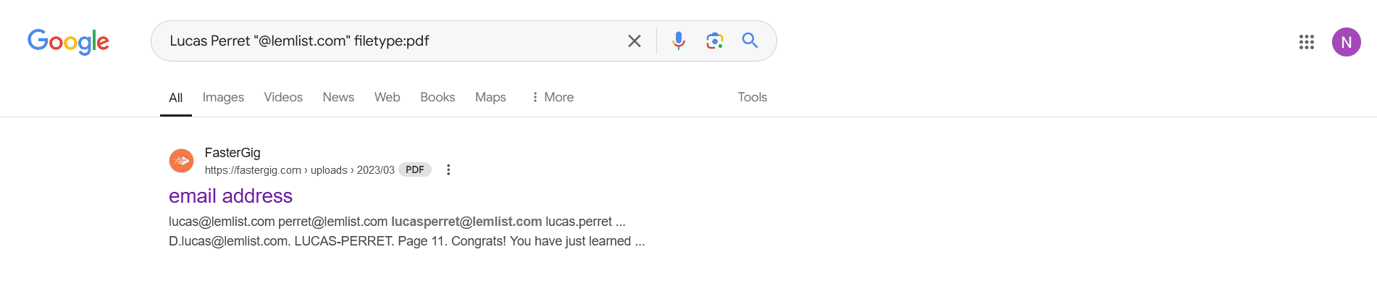1377x294 pixels.
Task: Switch to the Images tab
Action: 223,97
